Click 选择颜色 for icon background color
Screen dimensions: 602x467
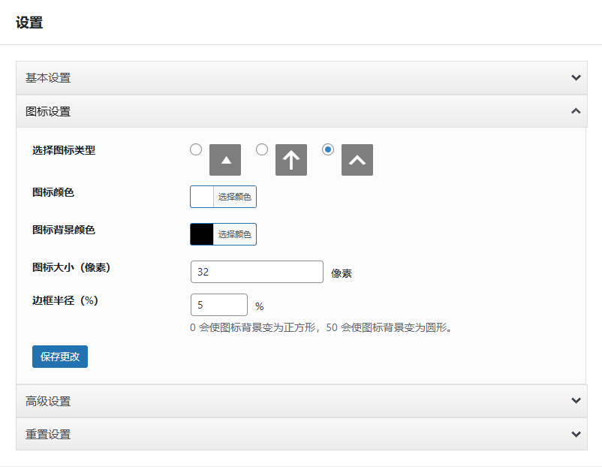click(234, 234)
